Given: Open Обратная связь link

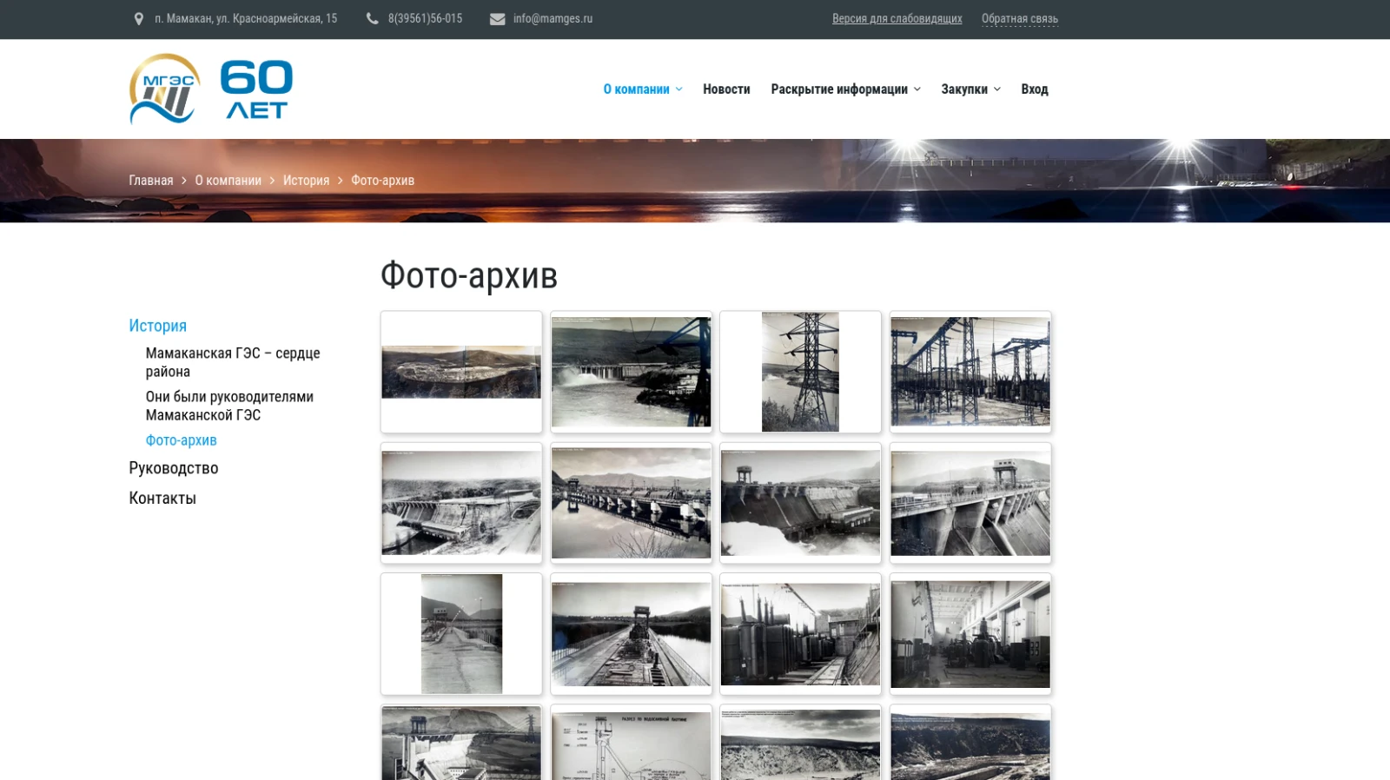Looking at the screenshot, I should [x=1019, y=18].
